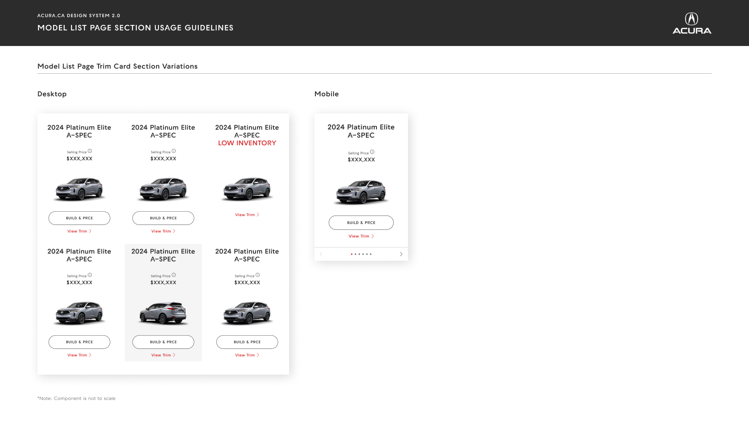Click the 'Component is not to scale' note

coord(76,398)
